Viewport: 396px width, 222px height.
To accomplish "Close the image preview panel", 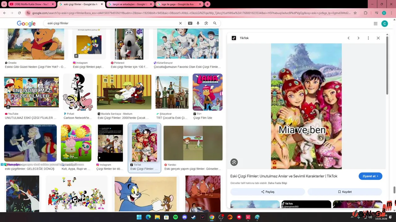I will (378, 38).
